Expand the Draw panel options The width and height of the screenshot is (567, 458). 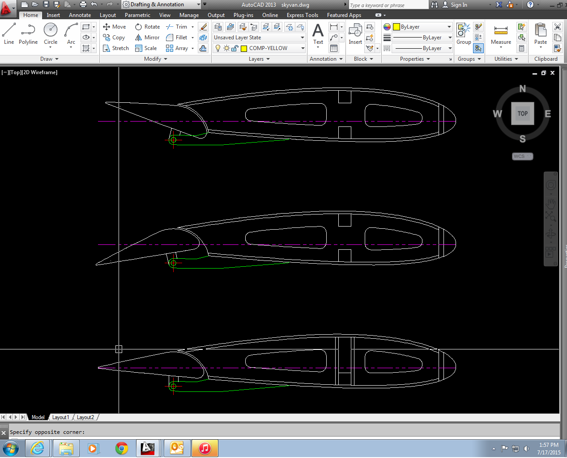click(x=49, y=59)
